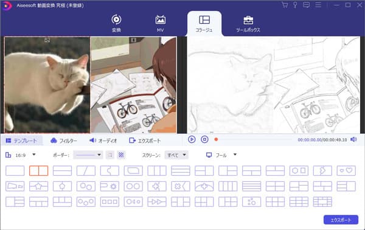The height and width of the screenshot is (230, 365).
Task: Select the hexagon and square template
Action: [x=299, y=170]
